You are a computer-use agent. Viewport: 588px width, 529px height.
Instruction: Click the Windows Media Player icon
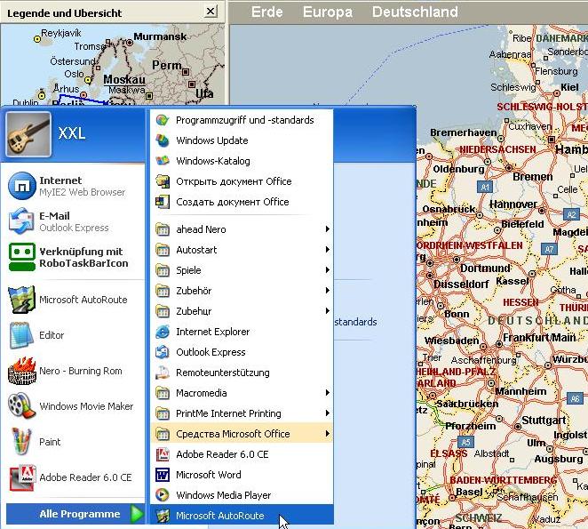pyautogui.click(x=163, y=495)
